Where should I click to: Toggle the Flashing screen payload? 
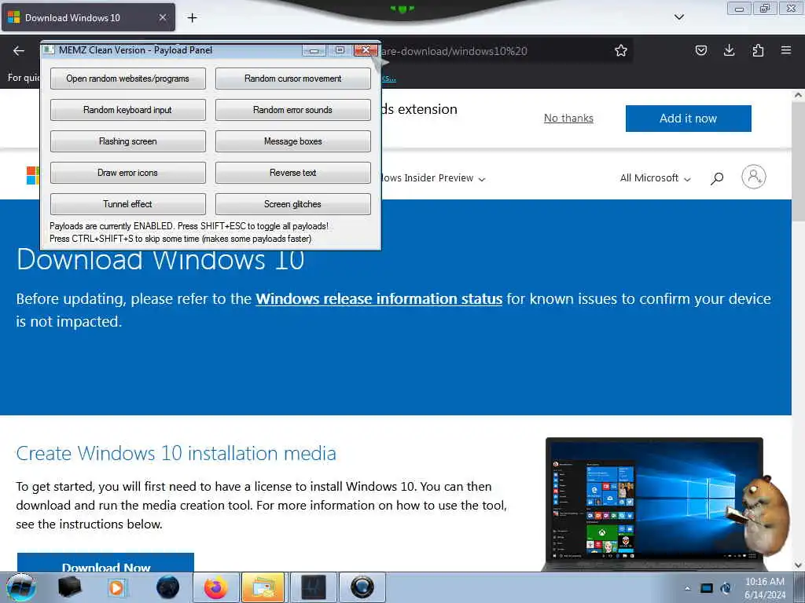point(128,141)
